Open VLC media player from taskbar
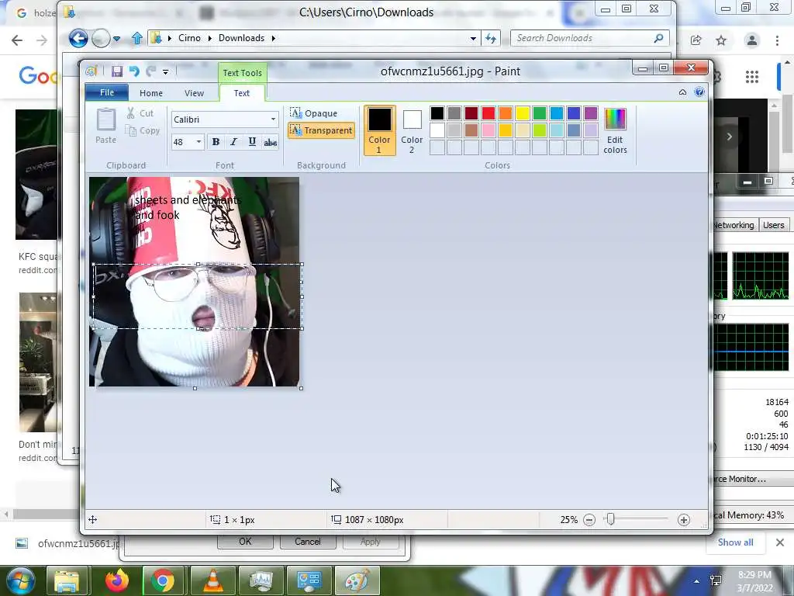This screenshot has width=794, height=596. click(x=212, y=580)
